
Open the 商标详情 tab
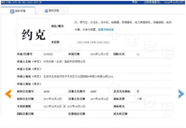point(18,11)
